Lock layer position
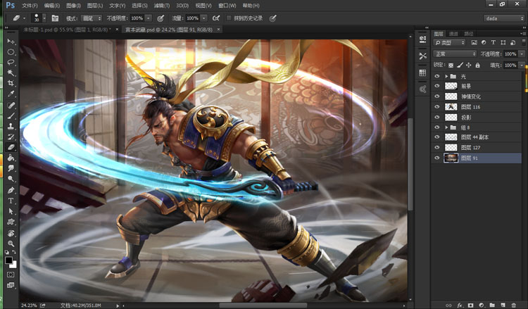The height and width of the screenshot is (309, 528). tap(468, 65)
